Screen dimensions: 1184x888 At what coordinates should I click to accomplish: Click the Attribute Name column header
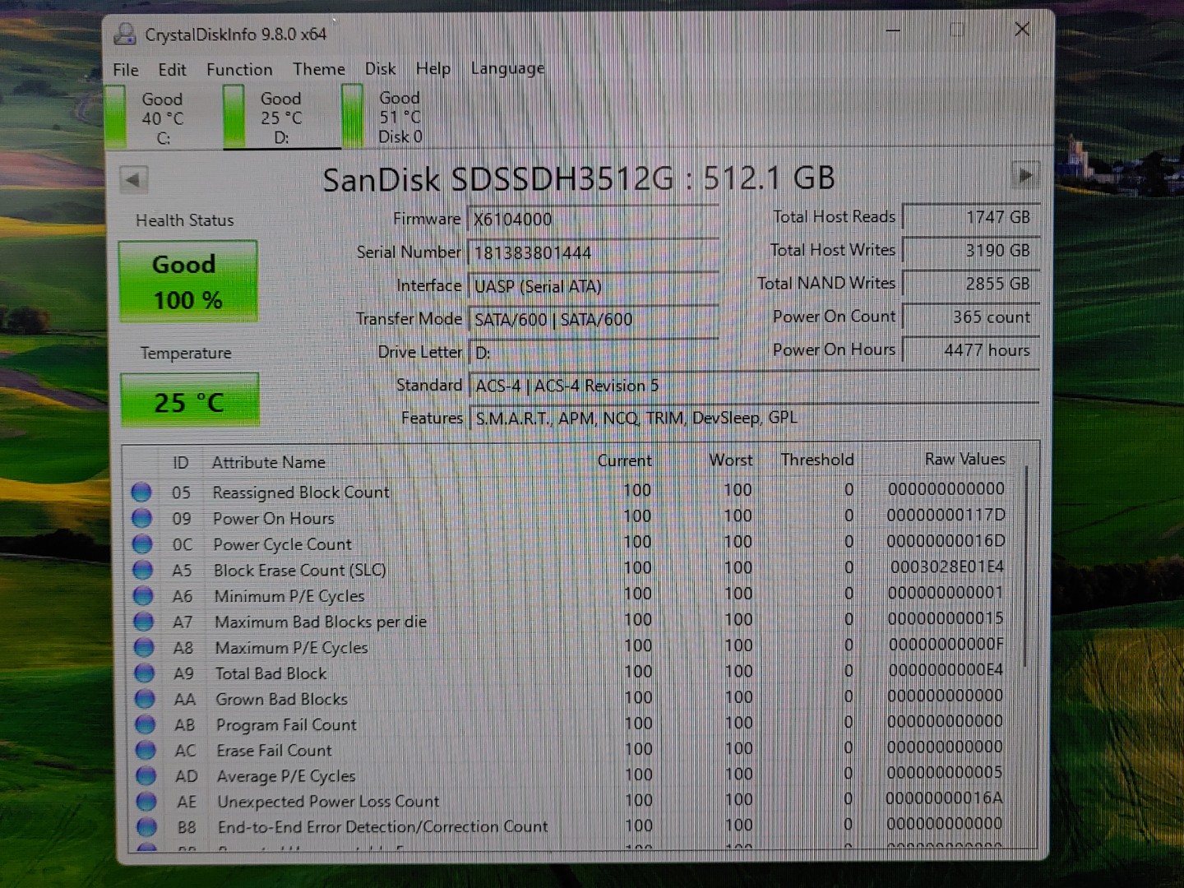coord(268,462)
